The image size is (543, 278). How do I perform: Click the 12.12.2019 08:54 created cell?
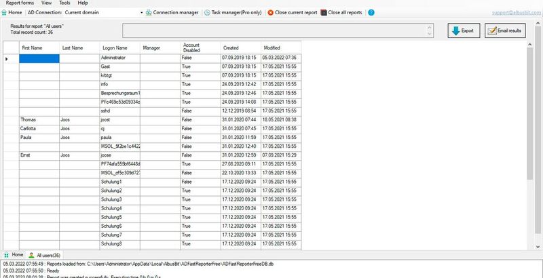[241, 111]
